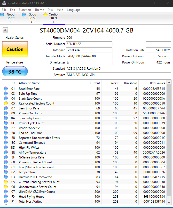This screenshot has height=208, width=173.
Task: Click the 'Reported Uncorrectable Errors' attribute name
Action: (39, 138)
